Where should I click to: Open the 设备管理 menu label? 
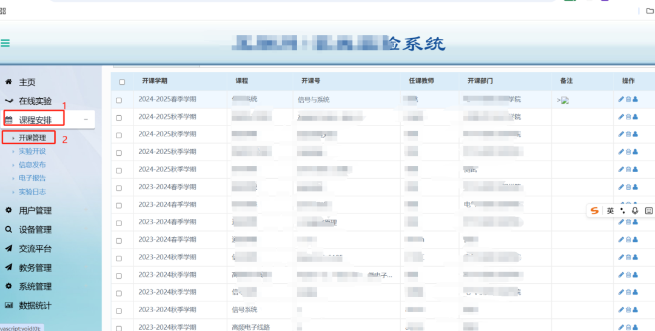35,230
